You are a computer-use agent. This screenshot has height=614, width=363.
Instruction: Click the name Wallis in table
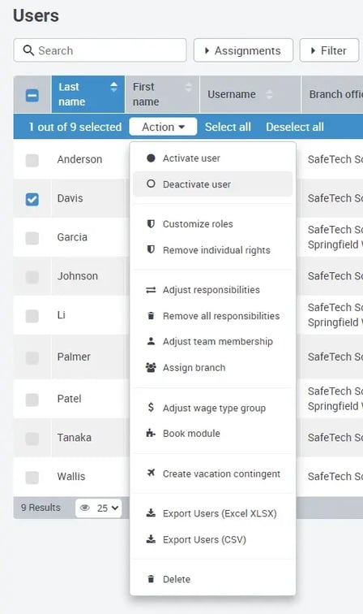pyautogui.click(x=71, y=476)
